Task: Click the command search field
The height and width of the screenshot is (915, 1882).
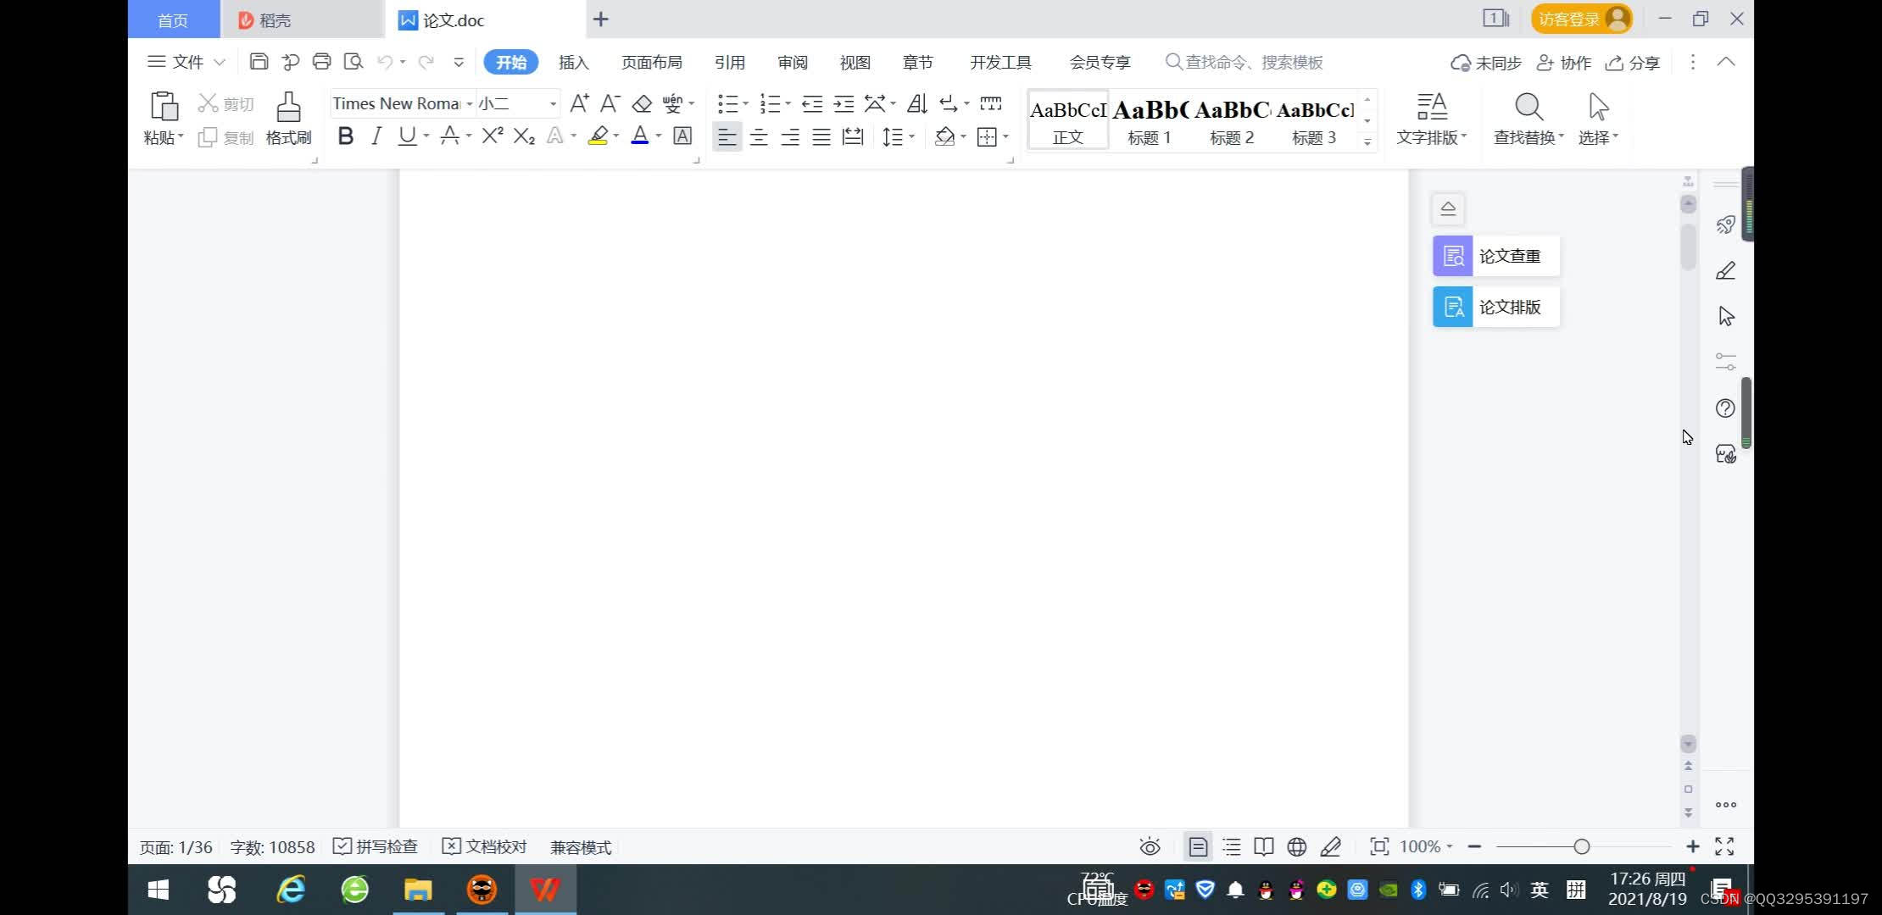Action: coord(1244,62)
